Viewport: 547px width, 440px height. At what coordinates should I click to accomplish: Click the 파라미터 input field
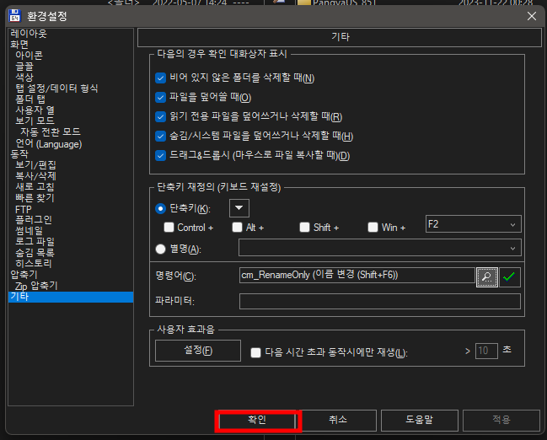coord(380,301)
